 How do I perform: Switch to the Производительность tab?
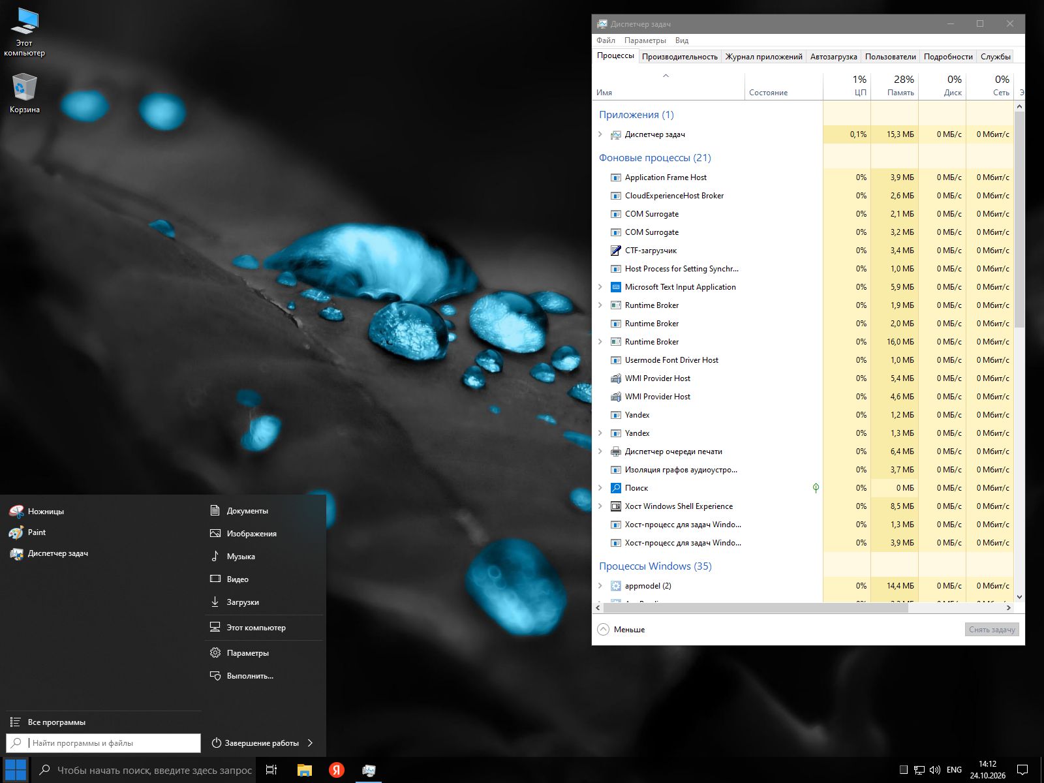click(x=680, y=57)
